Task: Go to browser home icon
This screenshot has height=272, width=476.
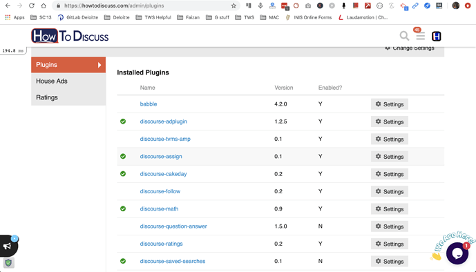Action: pos(44,6)
